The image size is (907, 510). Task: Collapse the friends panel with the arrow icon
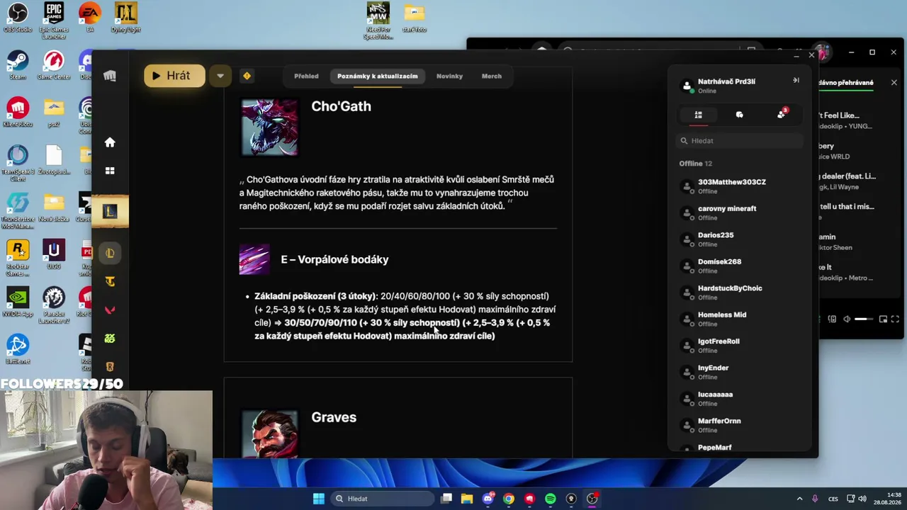[796, 81]
